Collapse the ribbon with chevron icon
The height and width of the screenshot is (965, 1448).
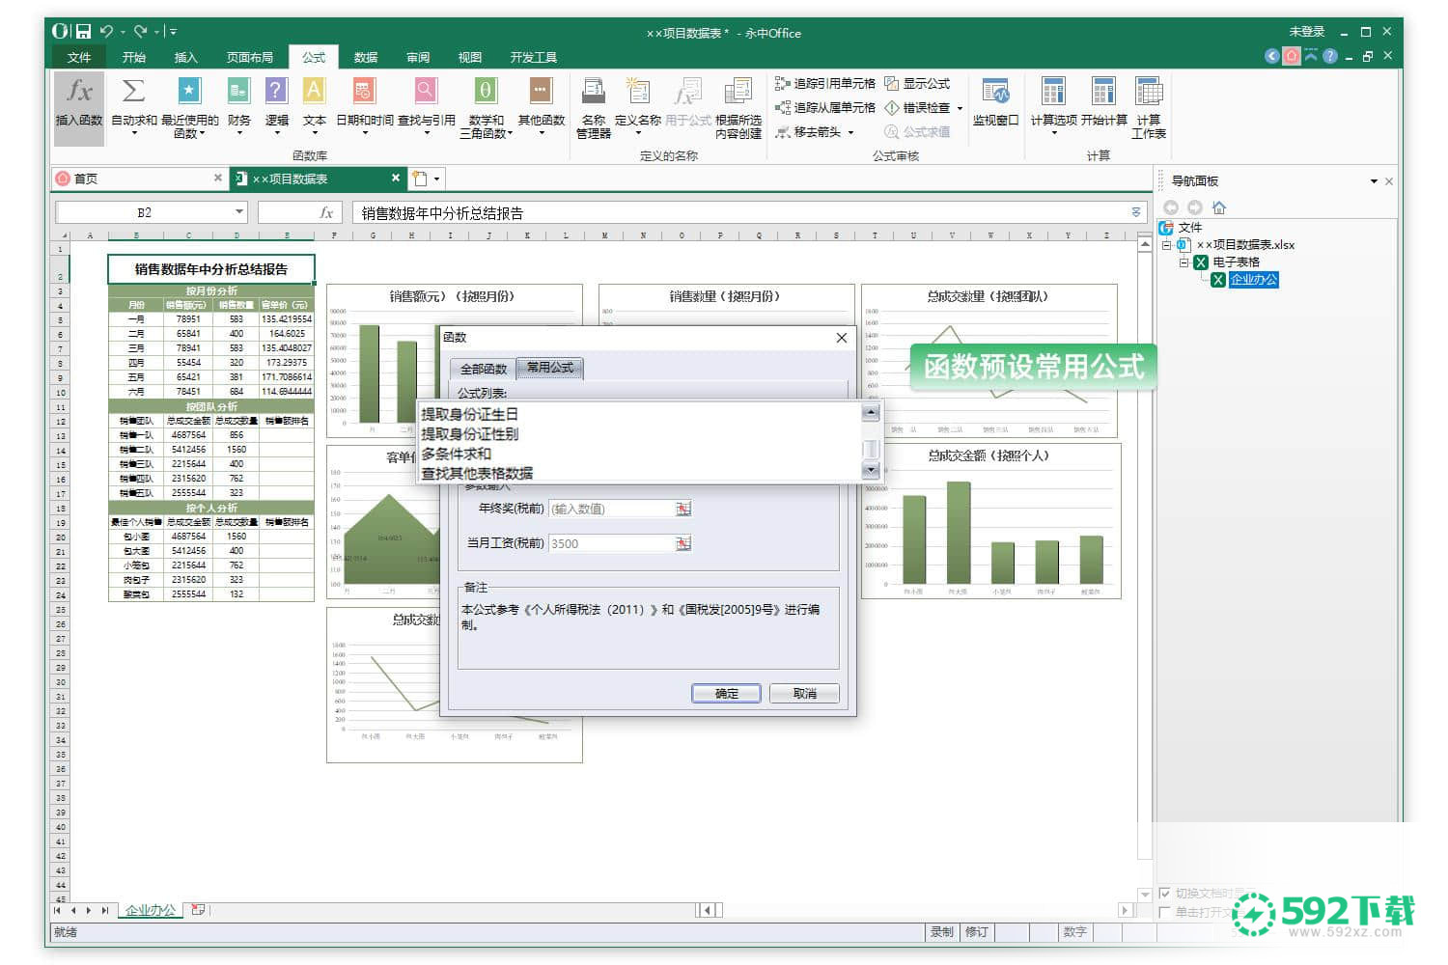[x=1311, y=56]
